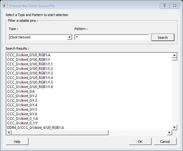Select DDR4_0/CCC_0/clkint_4/U0_RGB1:A entry
Viewport: 183px width, 151px height.
point(36,128)
